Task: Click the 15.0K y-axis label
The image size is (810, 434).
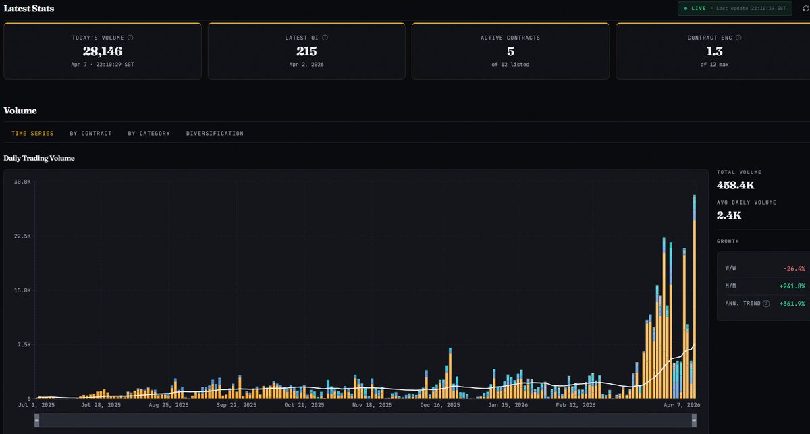Action: [x=22, y=290]
